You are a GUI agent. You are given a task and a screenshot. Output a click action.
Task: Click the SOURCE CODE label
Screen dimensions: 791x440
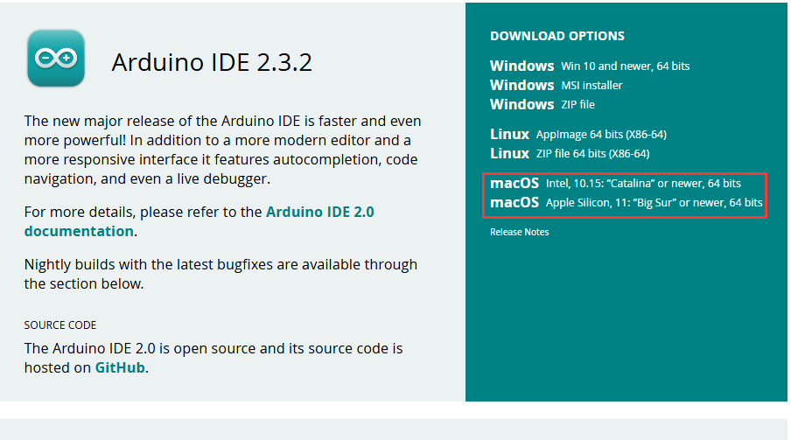pyautogui.click(x=60, y=325)
